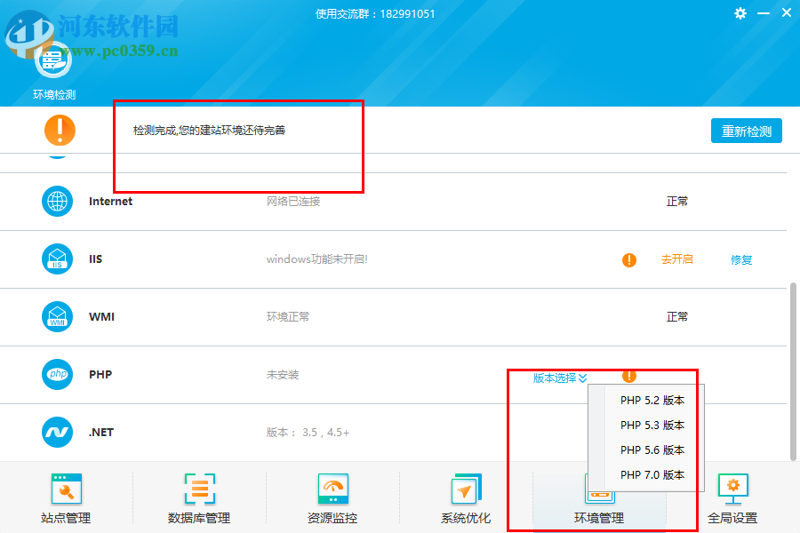800x533 pixels.
Task: Click .NET 版本: 3.5, 4.5+ text
Action: (308, 433)
